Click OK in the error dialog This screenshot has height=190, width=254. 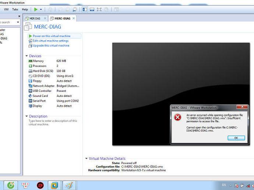click(x=236, y=138)
